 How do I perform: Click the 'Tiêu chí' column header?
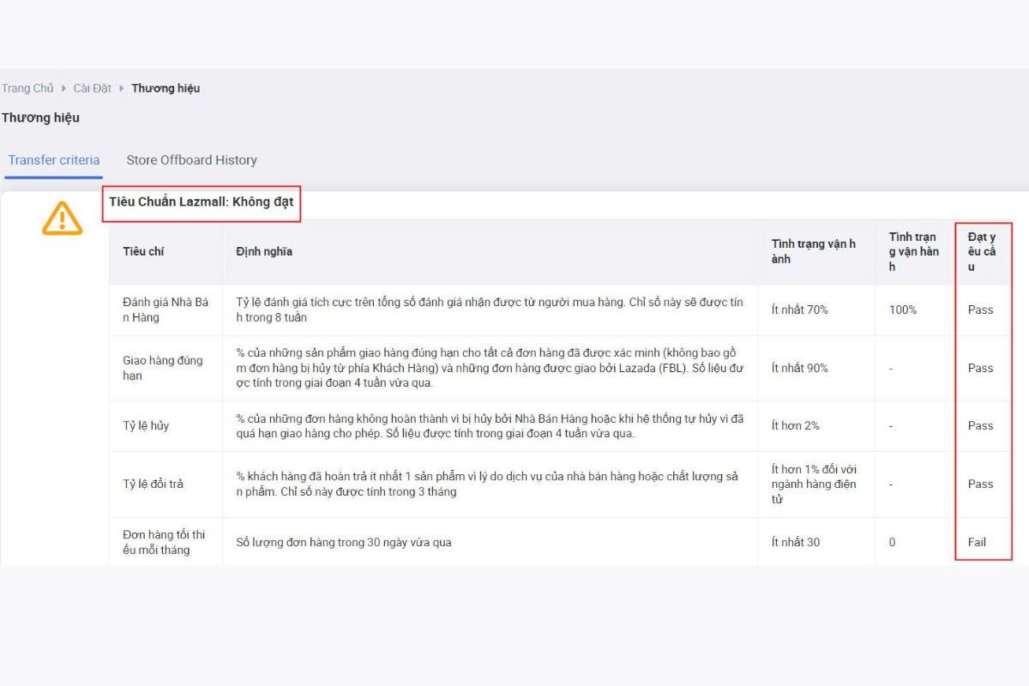coord(143,251)
